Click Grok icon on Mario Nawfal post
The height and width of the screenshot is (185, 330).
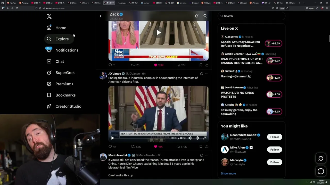coord(202,155)
